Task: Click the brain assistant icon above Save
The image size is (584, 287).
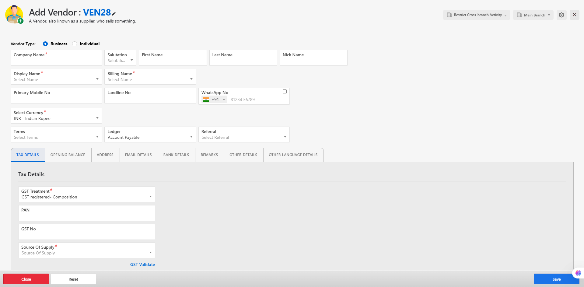Action: tap(578, 273)
